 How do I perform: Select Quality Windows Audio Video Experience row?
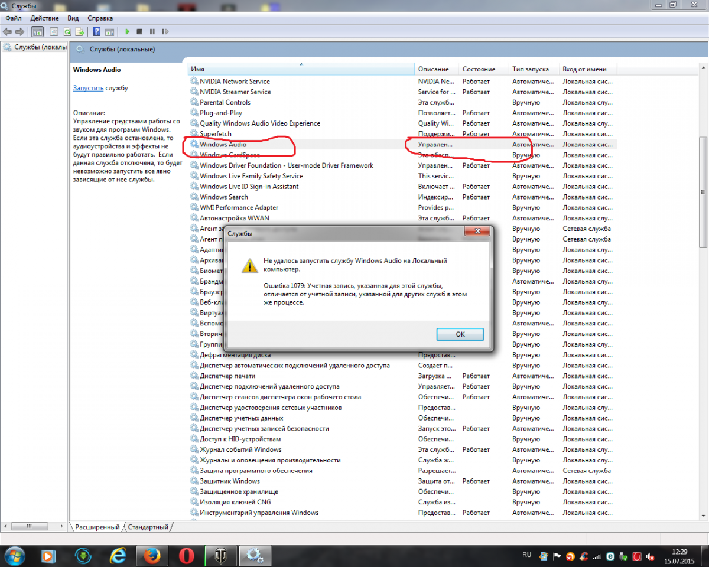point(402,123)
